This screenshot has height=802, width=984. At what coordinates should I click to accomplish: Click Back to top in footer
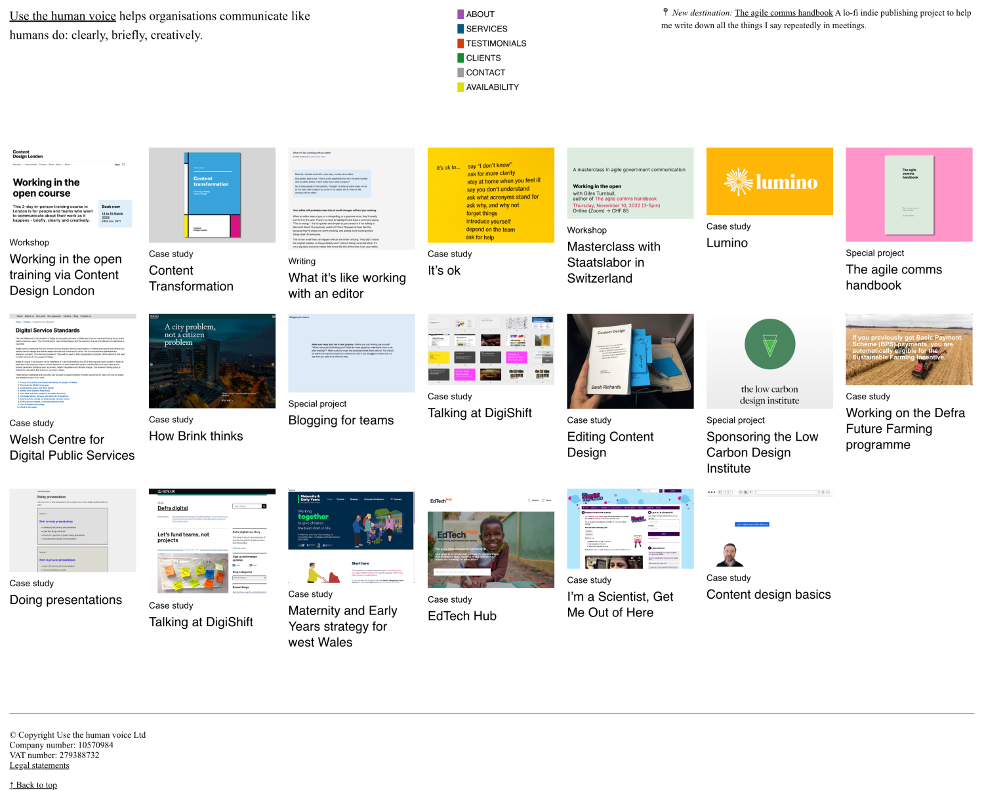coord(33,785)
